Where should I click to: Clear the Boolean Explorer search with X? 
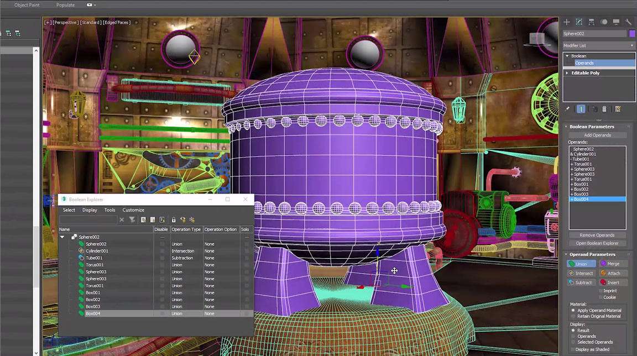tap(122, 219)
